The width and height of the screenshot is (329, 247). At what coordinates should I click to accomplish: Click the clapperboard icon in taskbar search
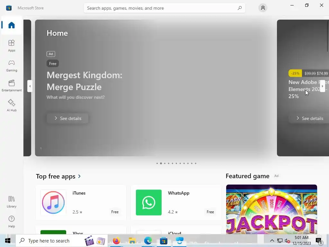coord(89,241)
